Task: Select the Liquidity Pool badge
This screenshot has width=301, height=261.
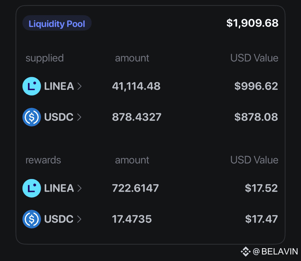Action: point(57,23)
